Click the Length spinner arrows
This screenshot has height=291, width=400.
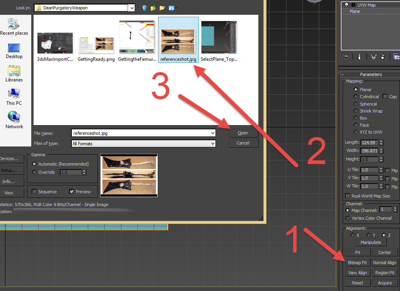point(381,143)
